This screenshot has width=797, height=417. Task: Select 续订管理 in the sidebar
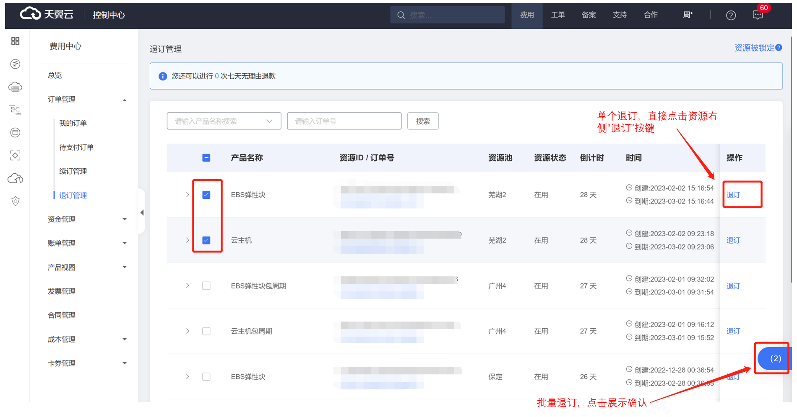pos(73,171)
